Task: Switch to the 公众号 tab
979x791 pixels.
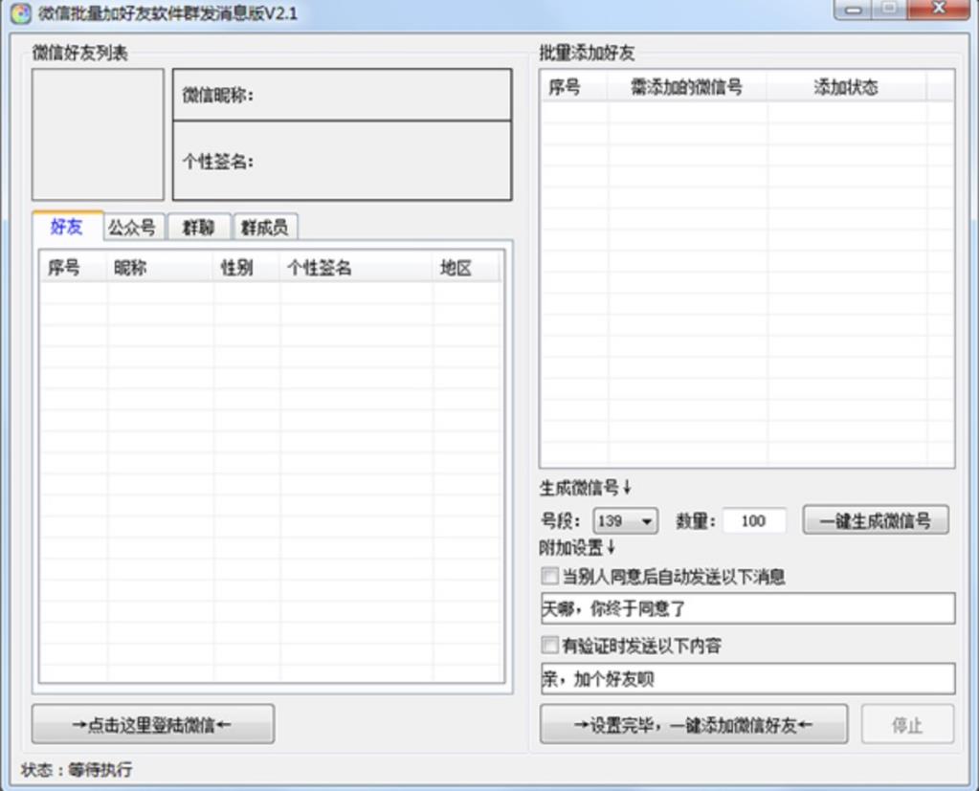Action: (132, 228)
